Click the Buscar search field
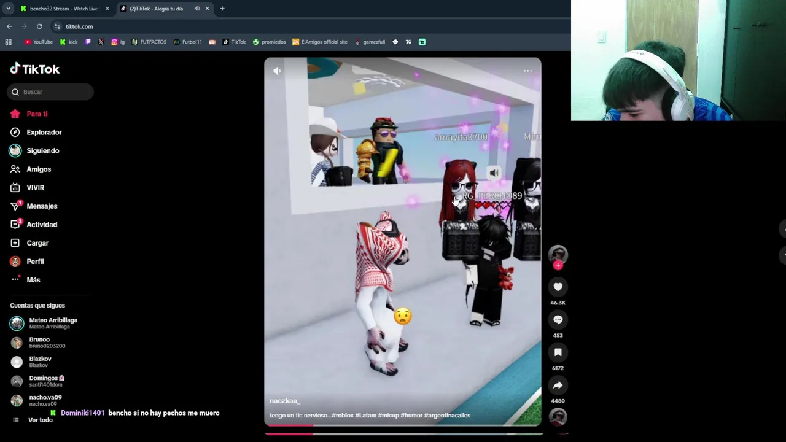The height and width of the screenshot is (442, 786). pyautogui.click(x=50, y=92)
